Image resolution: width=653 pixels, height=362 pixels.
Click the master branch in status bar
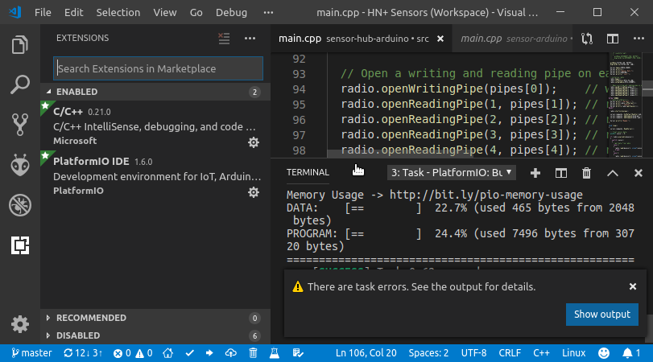31,353
